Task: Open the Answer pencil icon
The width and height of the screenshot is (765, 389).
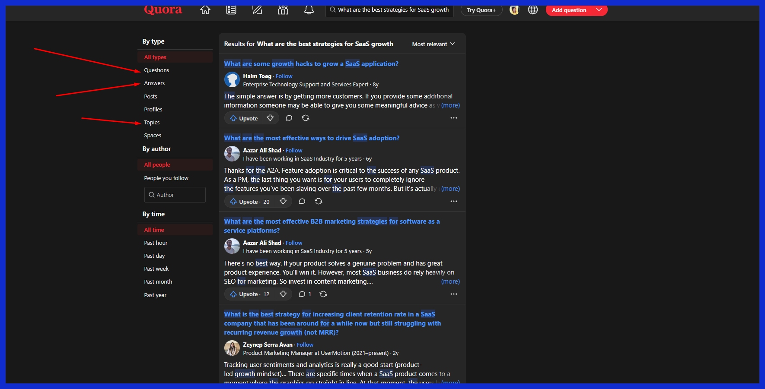Action: [257, 10]
